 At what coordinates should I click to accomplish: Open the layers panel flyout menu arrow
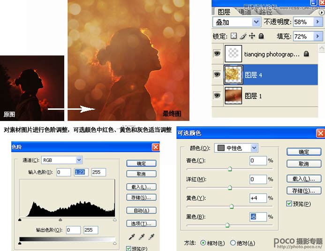(x=321, y=13)
